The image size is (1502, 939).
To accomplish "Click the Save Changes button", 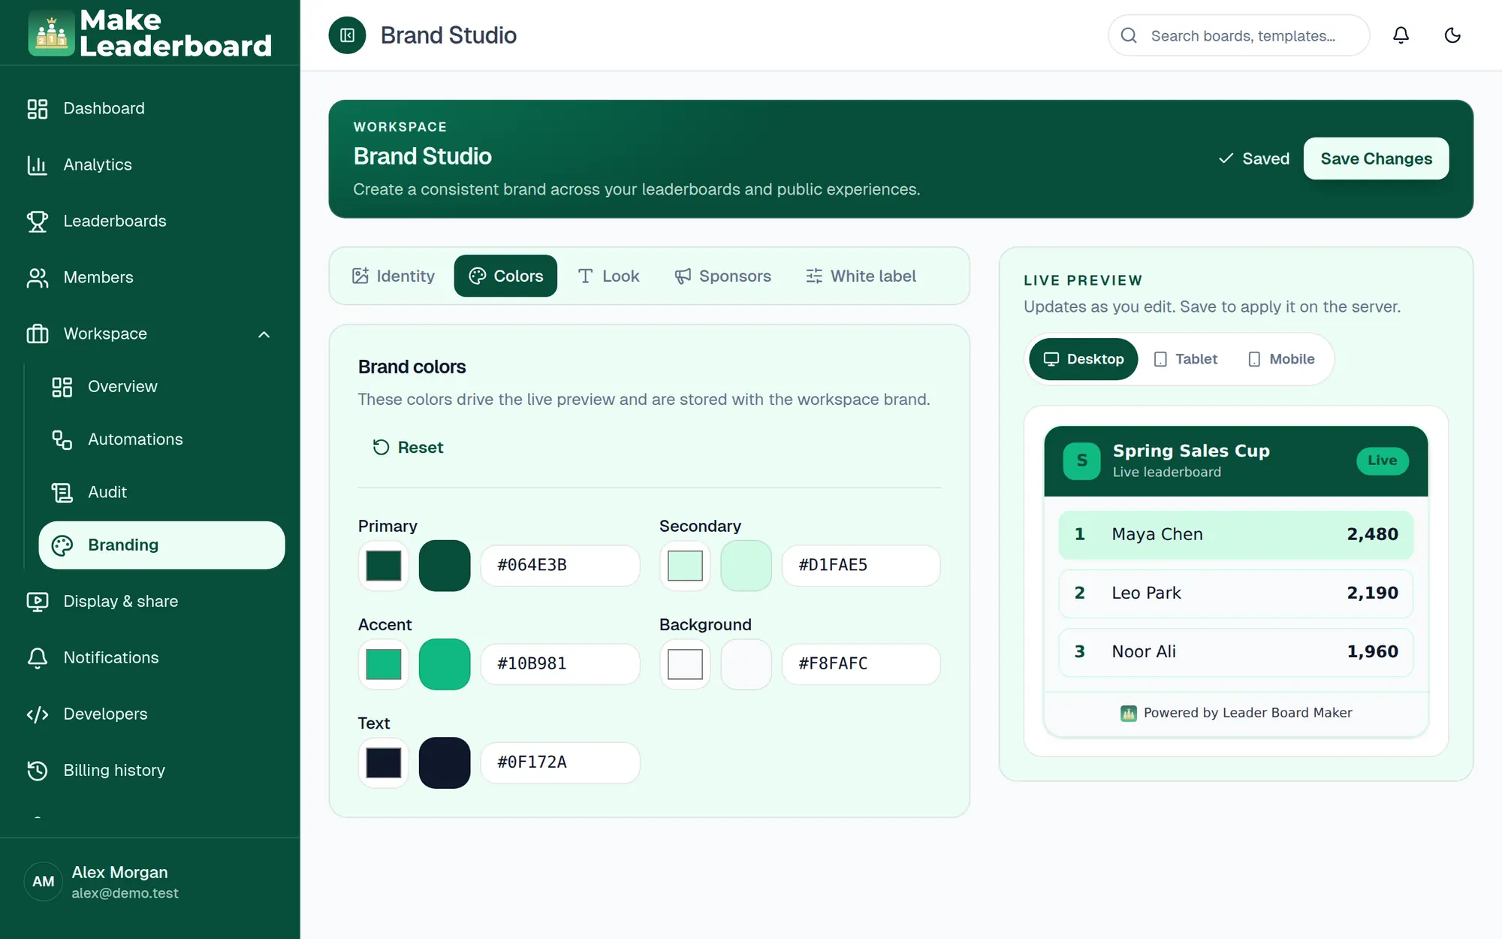I will point(1376,159).
